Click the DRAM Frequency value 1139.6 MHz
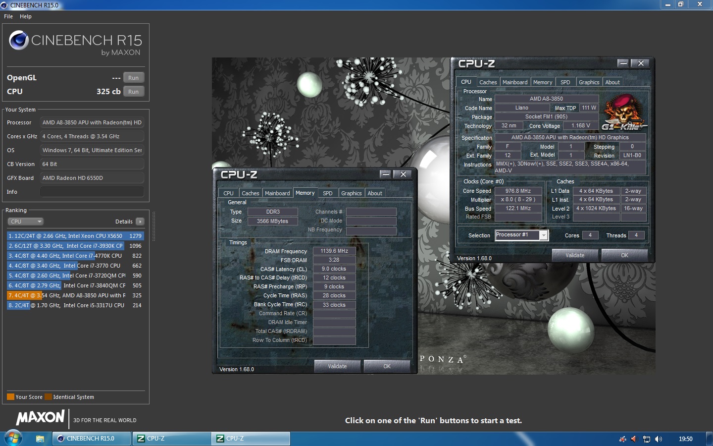The width and height of the screenshot is (713, 446). click(x=334, y=251)
